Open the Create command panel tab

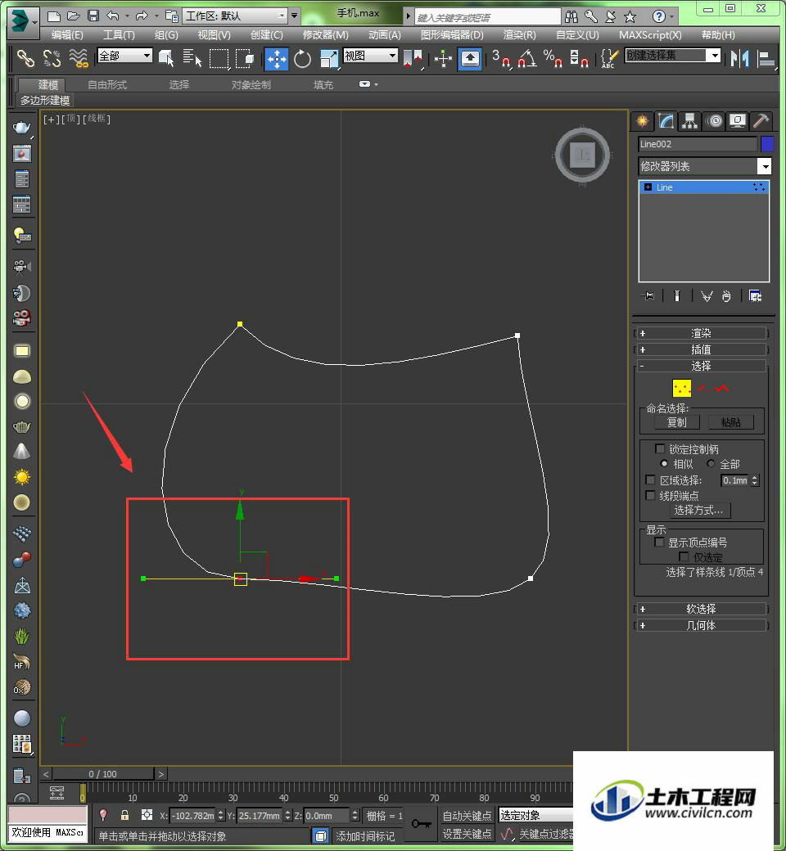[x=642, y=121]
